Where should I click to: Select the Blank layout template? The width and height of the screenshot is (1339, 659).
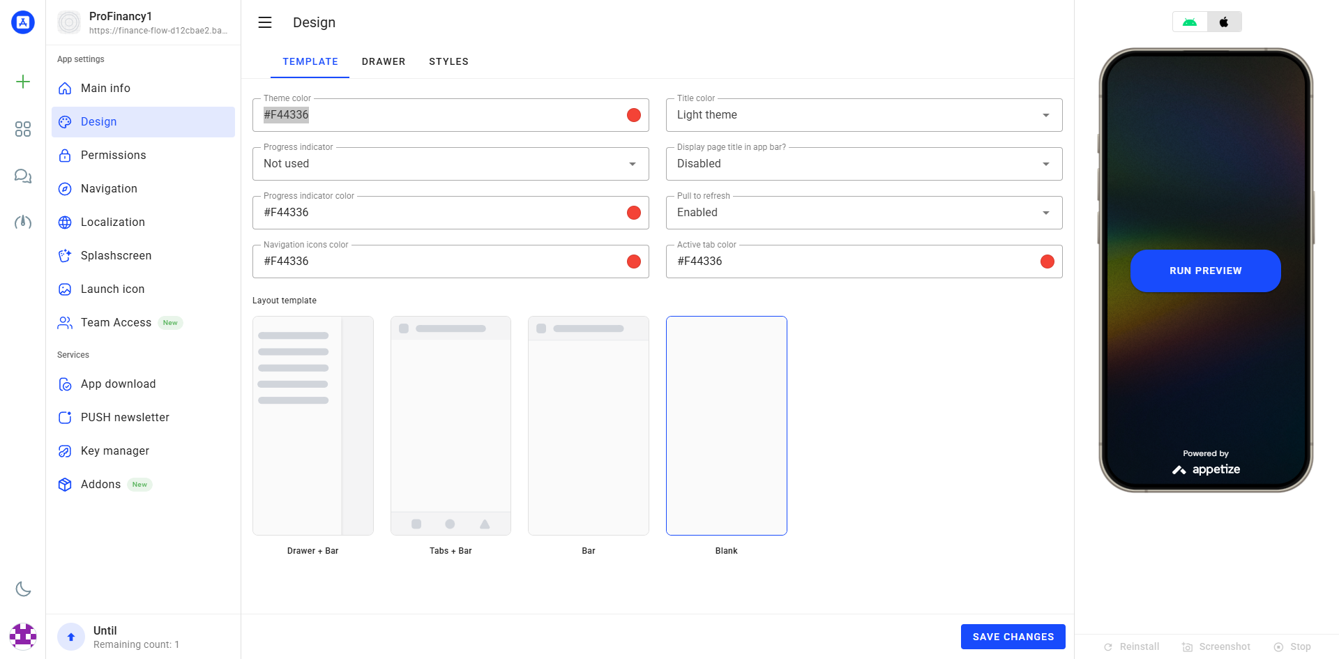(727, 425)
